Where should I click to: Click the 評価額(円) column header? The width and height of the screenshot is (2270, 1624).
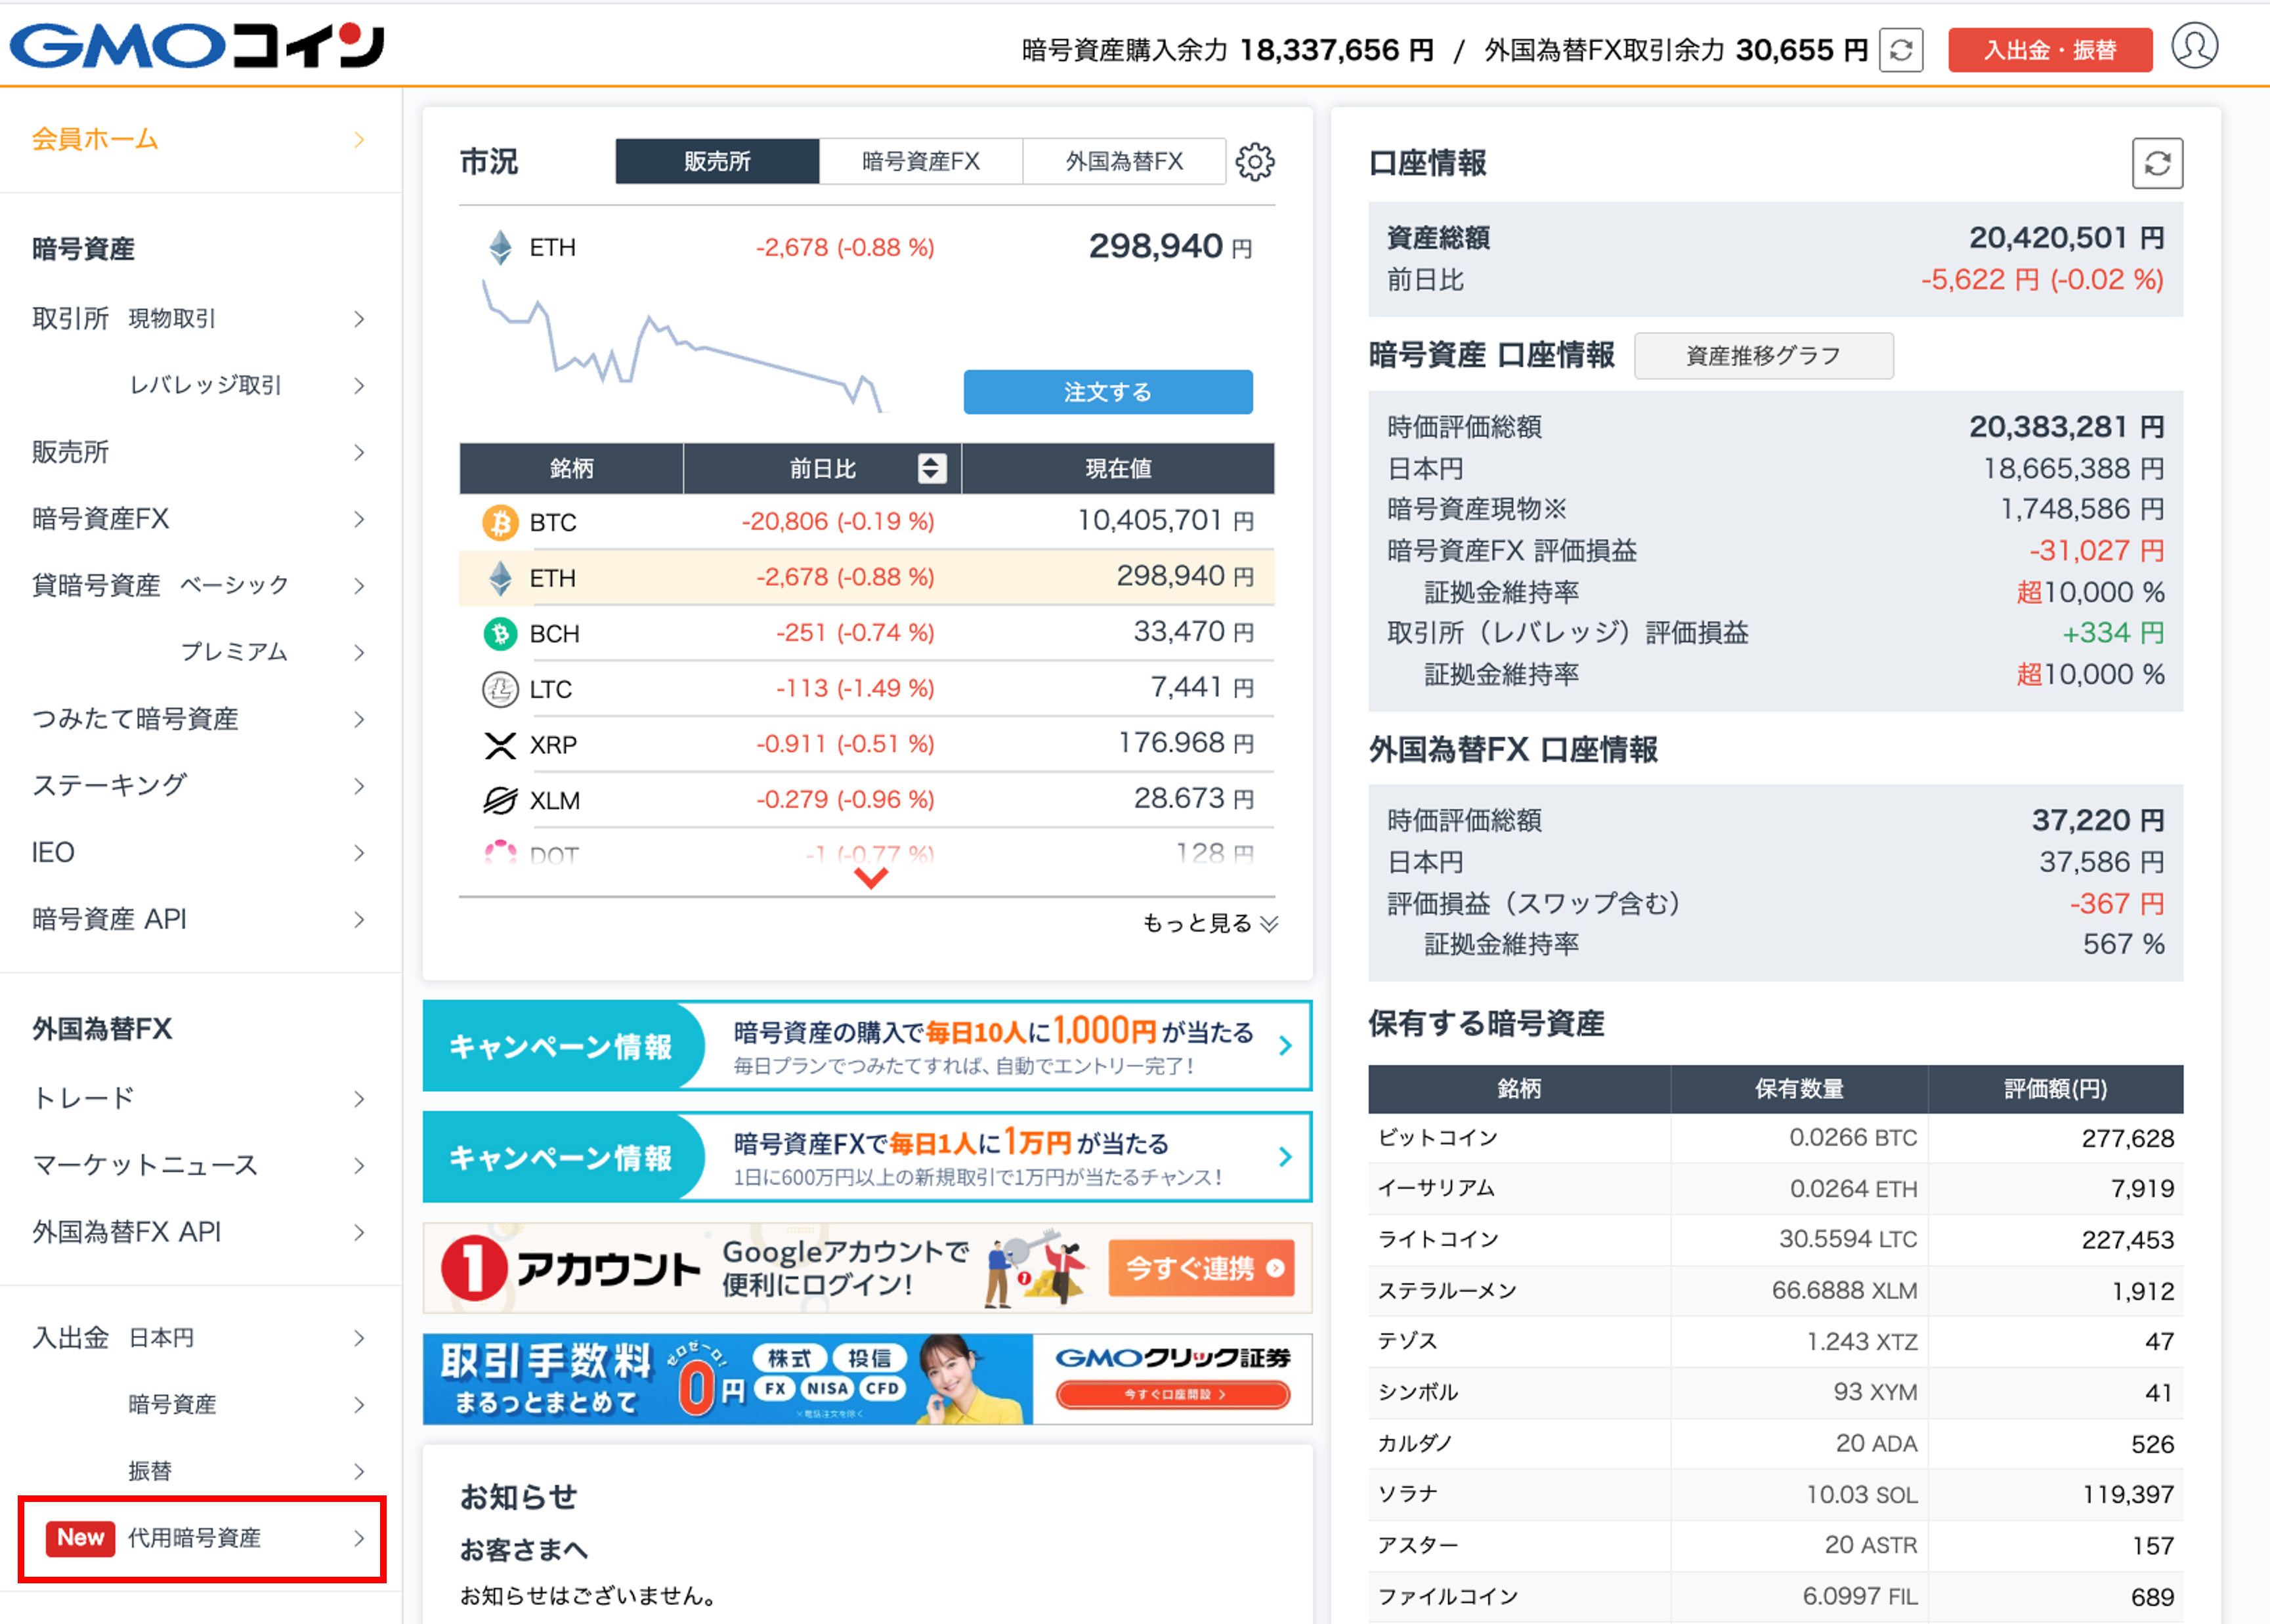[x=2055, y=1089]
